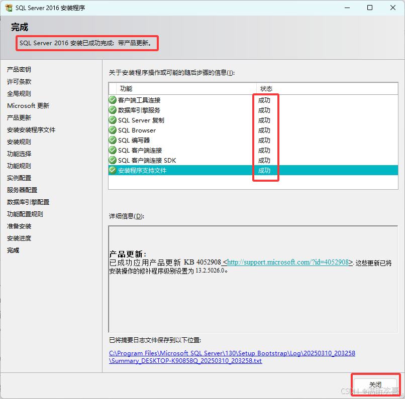
Task: Select the 客户端工具连接 feature row
Action: 253,100
